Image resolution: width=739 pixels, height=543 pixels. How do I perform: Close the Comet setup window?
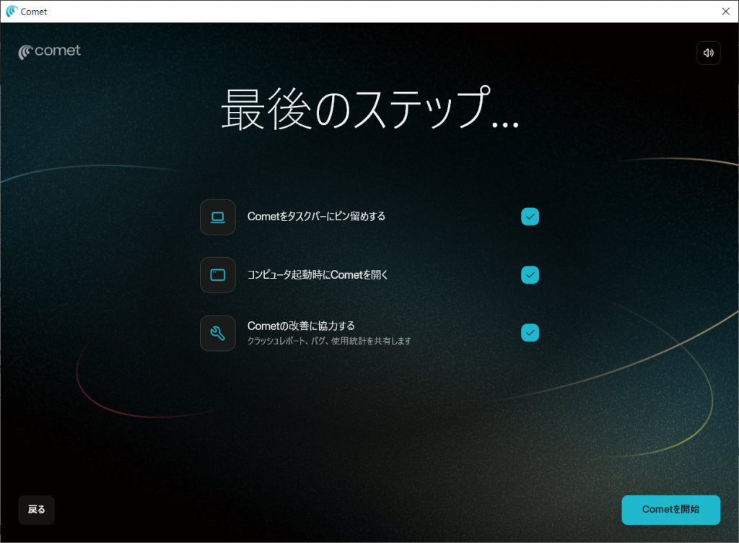tap(725, 12)
